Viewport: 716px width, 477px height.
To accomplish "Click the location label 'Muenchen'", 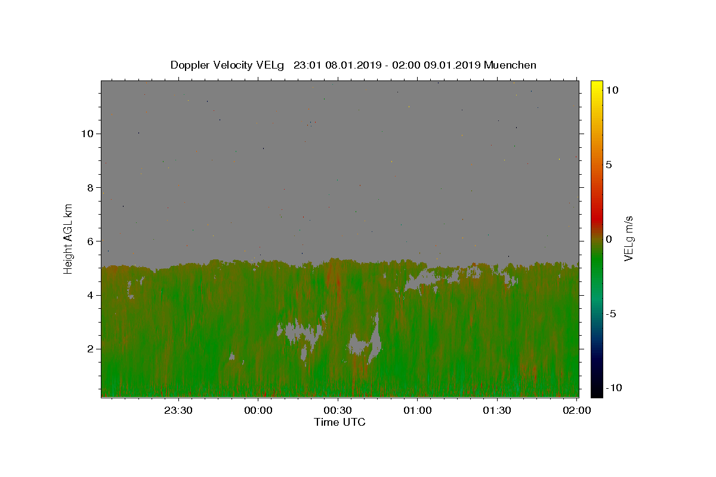I will coord(510,65).
